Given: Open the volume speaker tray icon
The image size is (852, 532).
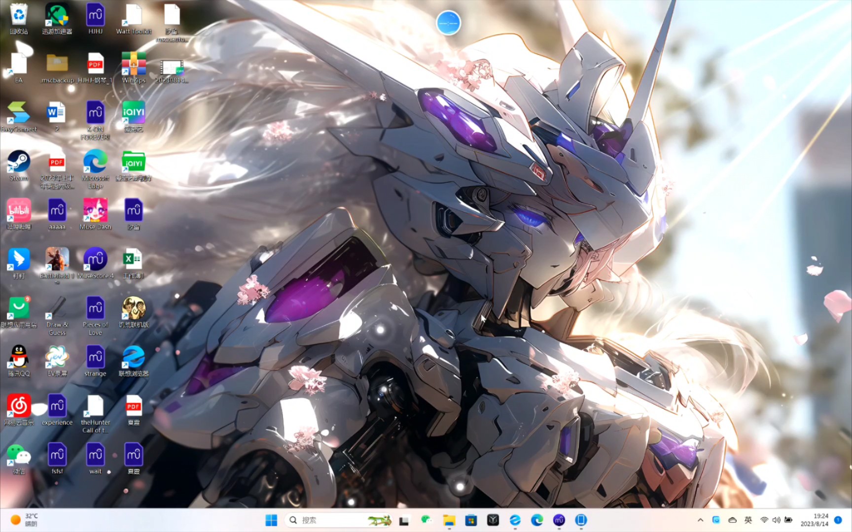Looking at the screenshot, I should pos(776,520).
